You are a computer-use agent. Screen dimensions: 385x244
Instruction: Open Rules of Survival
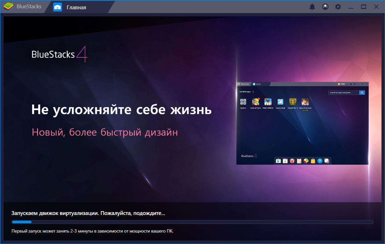tap(305, 102)
